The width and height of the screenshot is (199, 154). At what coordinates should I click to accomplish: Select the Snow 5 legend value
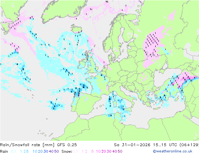[x=93, y=151]
